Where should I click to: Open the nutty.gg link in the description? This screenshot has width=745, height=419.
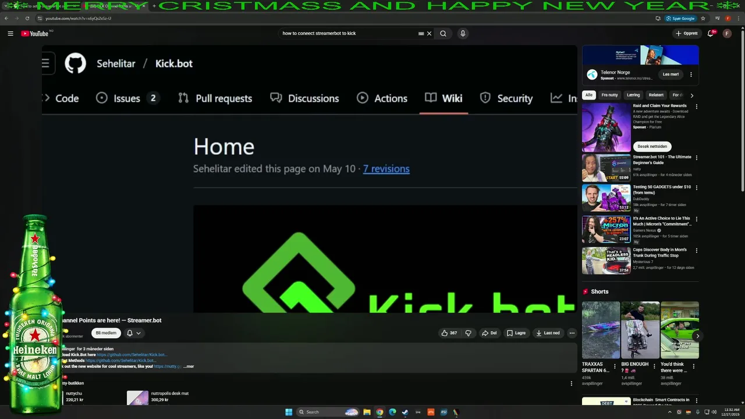pyautogui.click(x=168, y=367)
